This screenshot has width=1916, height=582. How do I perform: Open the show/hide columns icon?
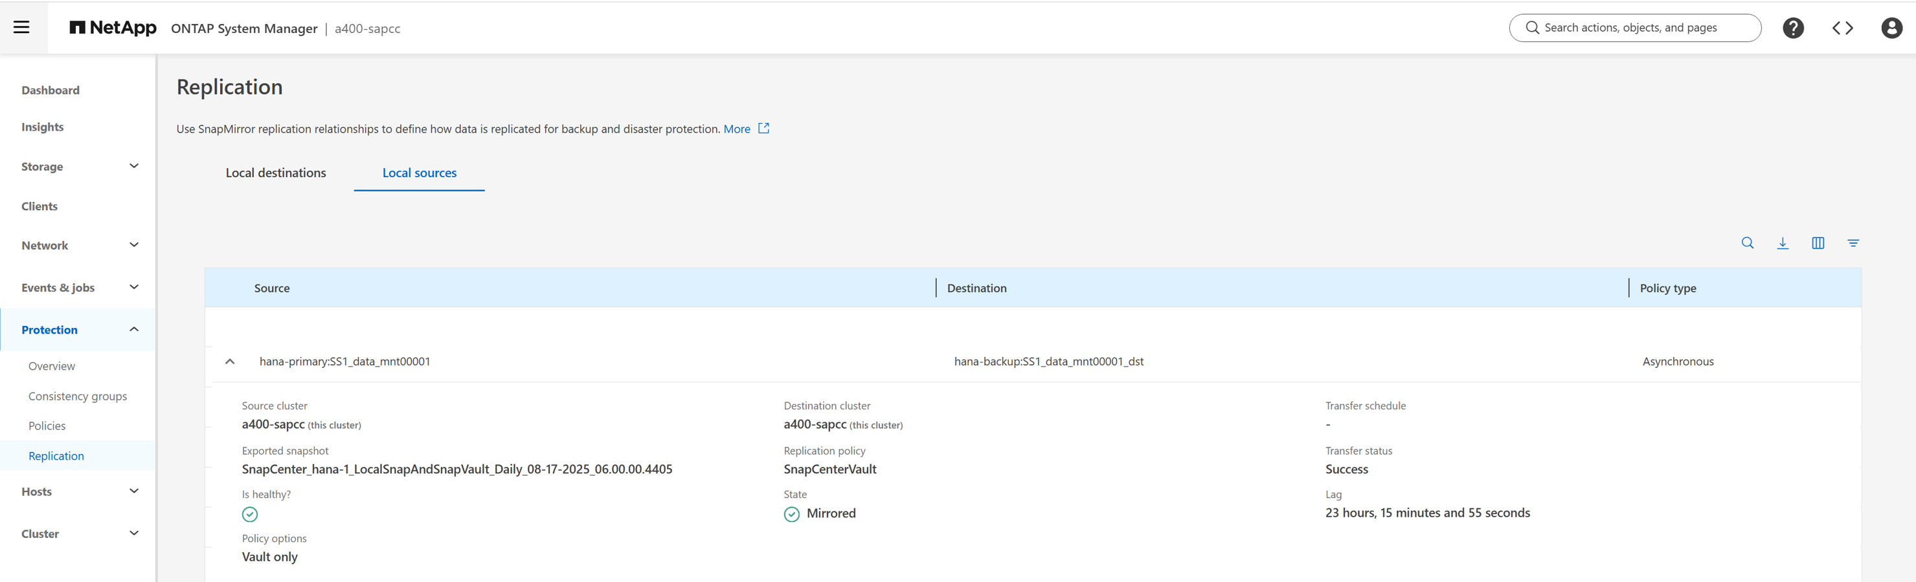(1818, 242)
